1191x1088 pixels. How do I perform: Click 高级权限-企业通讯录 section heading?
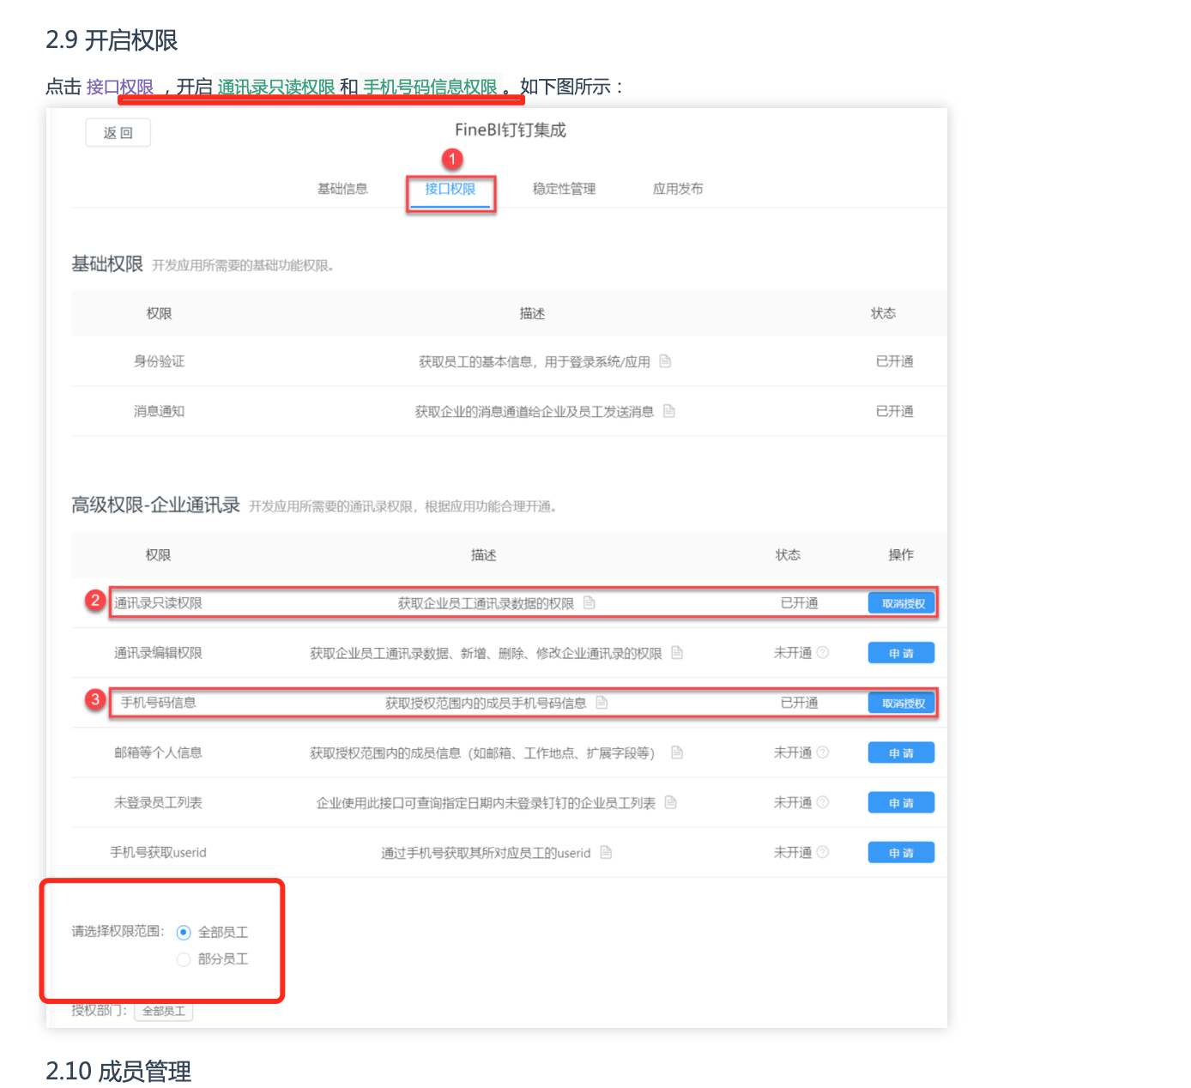(155, 505)
